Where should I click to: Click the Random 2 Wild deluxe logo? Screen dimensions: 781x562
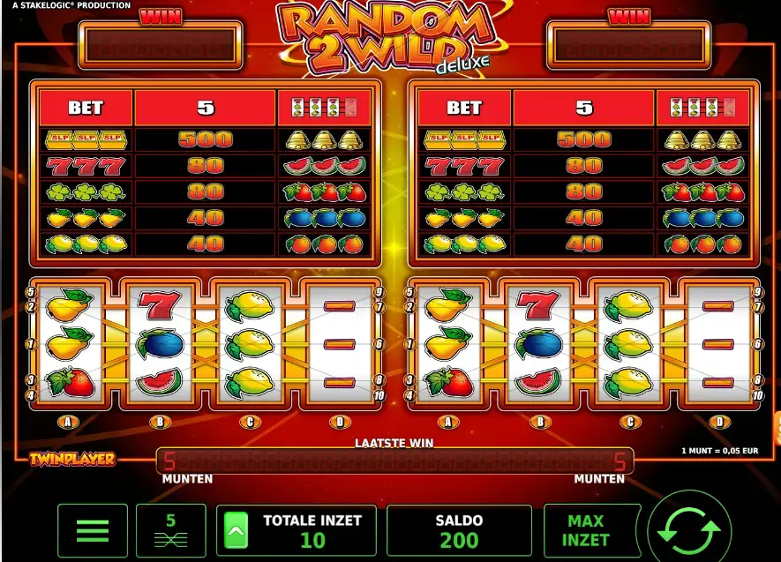click(x=386, y=37)
